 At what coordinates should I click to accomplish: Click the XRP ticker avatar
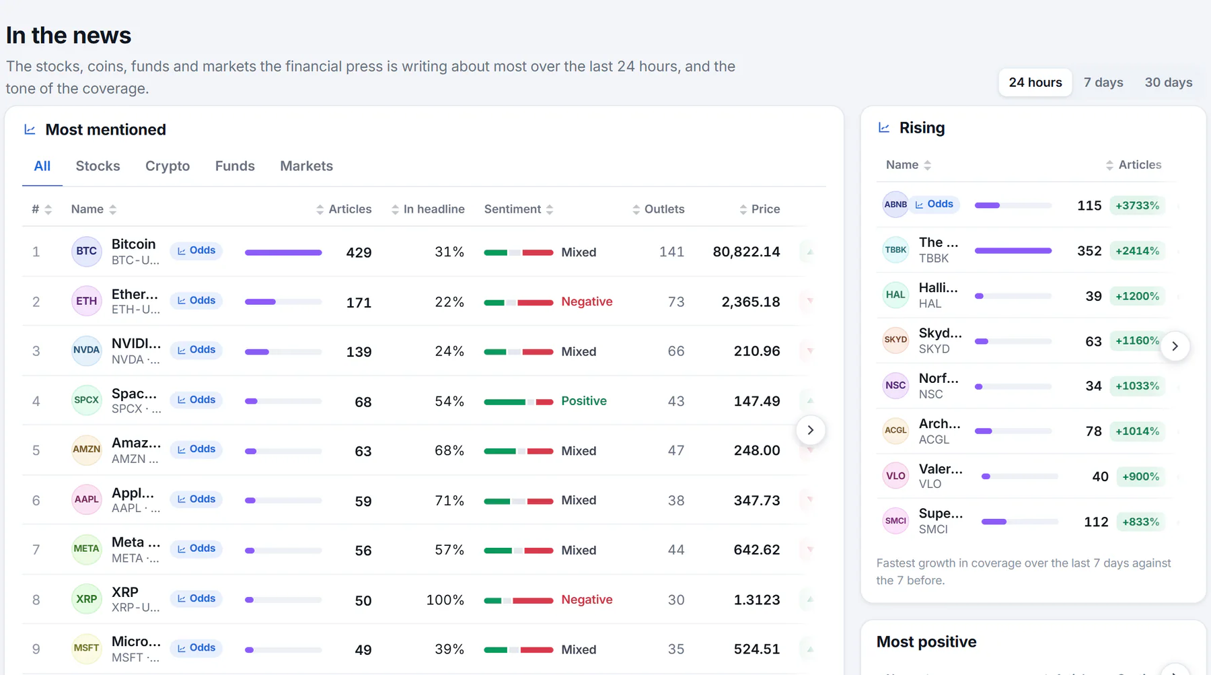(86, 599)
